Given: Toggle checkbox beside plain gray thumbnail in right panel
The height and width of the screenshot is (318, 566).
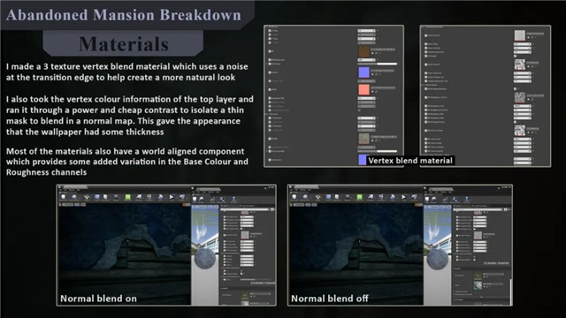Looking at the screenshot, I should [x=425, y=35].
